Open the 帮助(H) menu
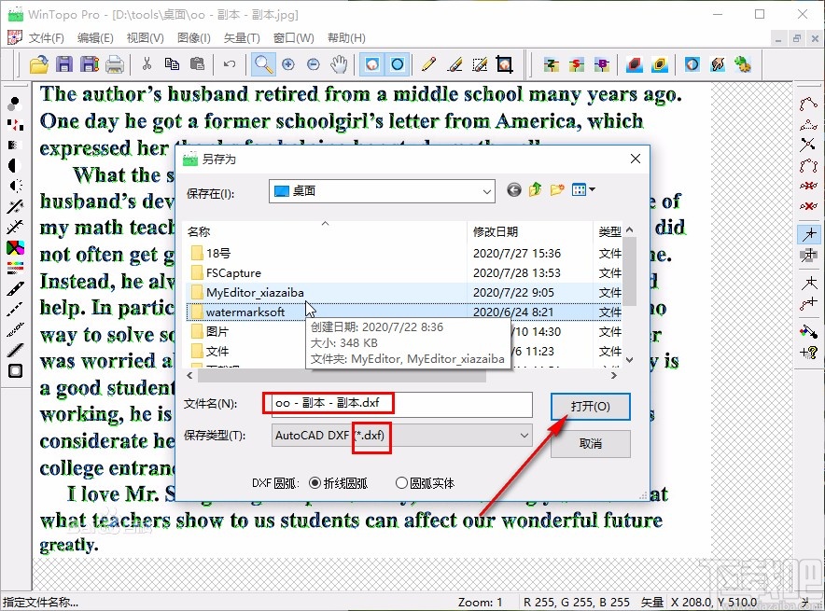825x611 pixels. coord(346,38)
